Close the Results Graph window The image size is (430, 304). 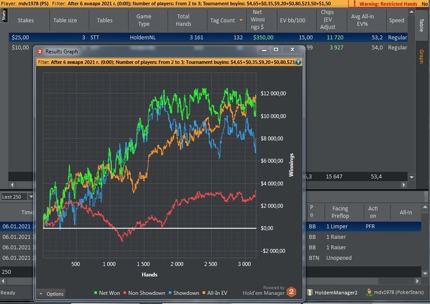[292, 50]
